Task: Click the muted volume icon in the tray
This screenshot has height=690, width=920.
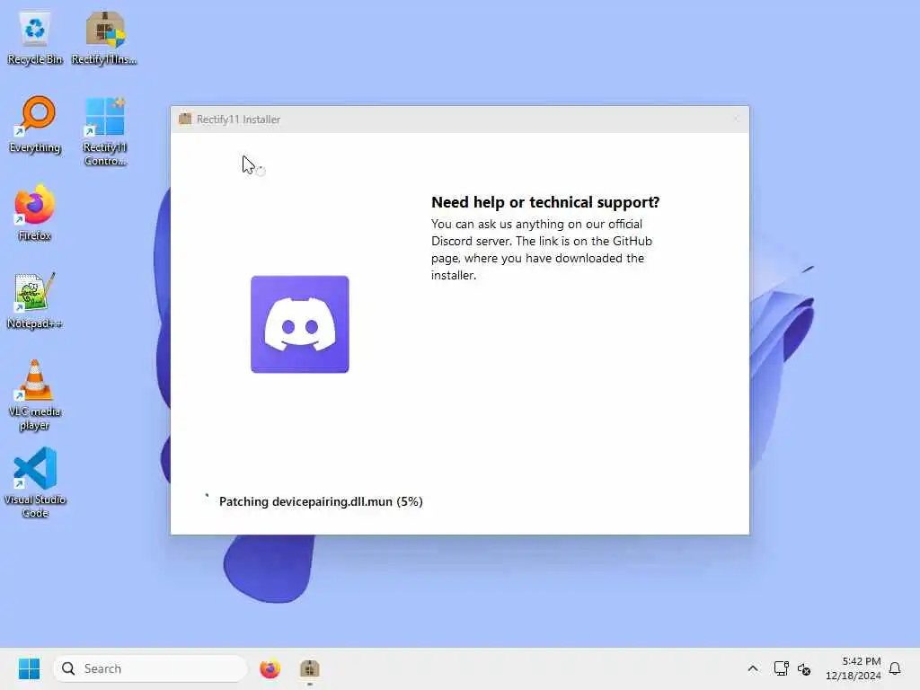Action: [x=804, y=668]
